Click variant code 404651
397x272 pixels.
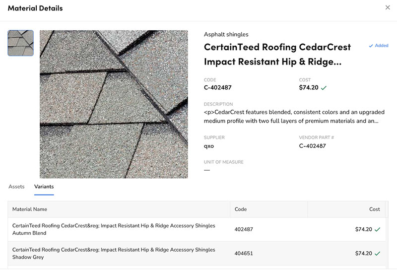tap(244, 254)
